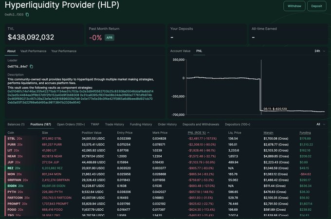This screenshot has width=331, height=219.
Task: Click the STBL coin row
Action: pyautogui.click(x=166, y=139)
